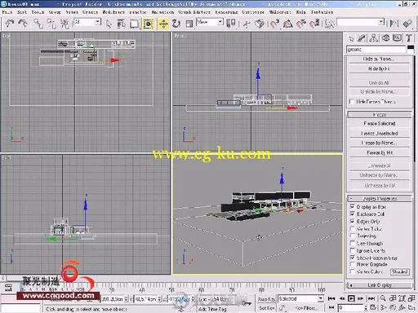Viewport: 418px width, 313px height.
Task: Activate the Select and Scale tool
Action: coord(189,24)
